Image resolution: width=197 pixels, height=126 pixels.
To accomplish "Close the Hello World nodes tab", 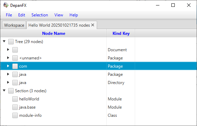I will (93, 25).
